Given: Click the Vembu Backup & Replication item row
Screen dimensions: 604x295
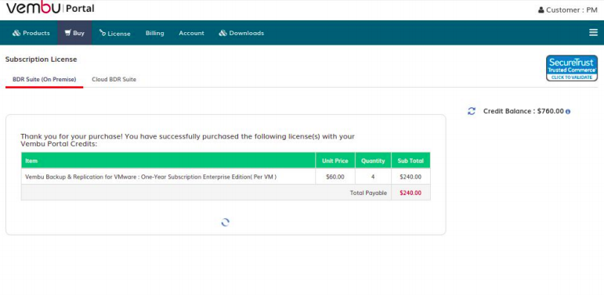Looking at the screenshot, I should (226, 177).
